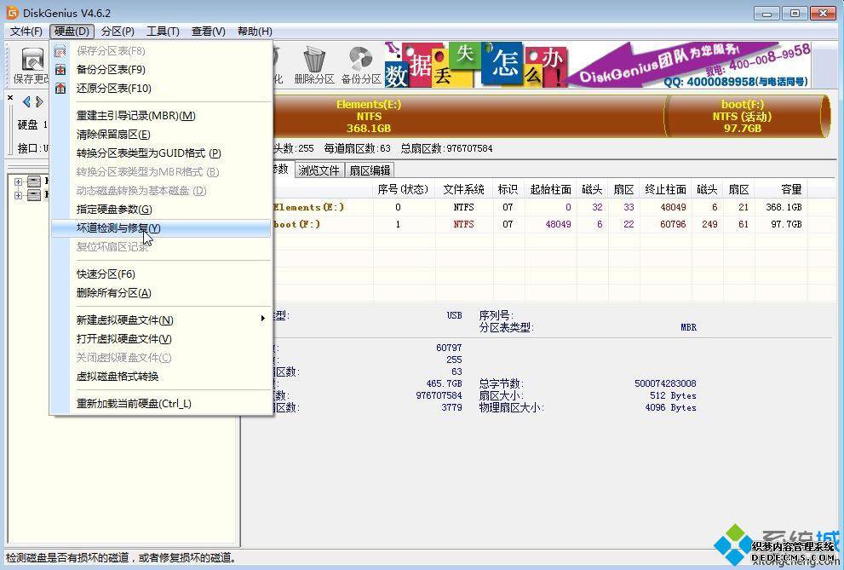Expand the second disk tree node
The height and width of the screenshot is (570, 844).
[x=18, y=195]
